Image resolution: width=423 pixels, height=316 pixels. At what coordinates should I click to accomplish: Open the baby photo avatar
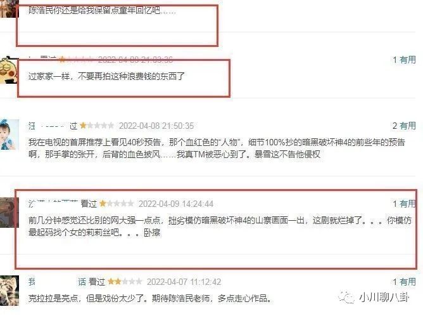pos(9,135)
